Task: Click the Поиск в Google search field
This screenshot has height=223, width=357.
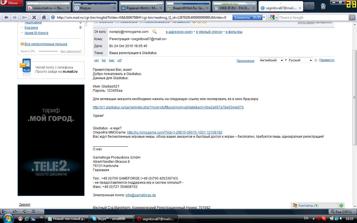Action: pyautogui.click(x=313, y=17)
